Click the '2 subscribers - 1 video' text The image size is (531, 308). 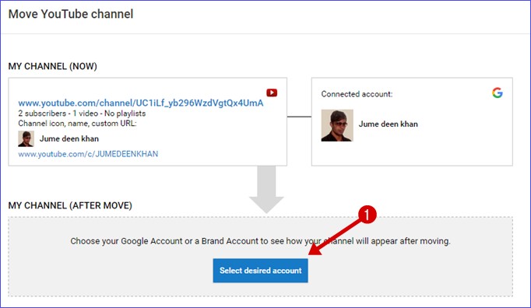(x=58, y=114)
